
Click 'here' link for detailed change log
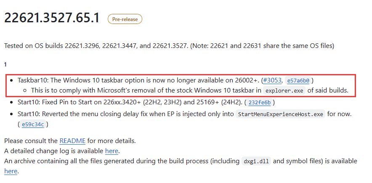coord(112,151)
